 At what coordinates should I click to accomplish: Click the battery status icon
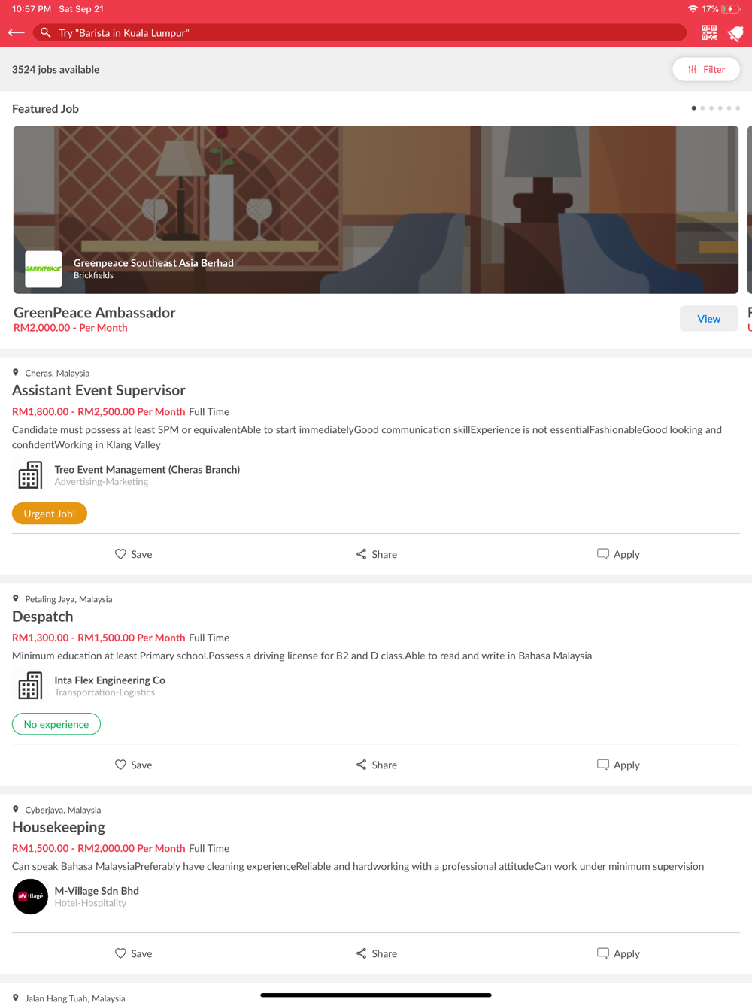click(730, 9)
